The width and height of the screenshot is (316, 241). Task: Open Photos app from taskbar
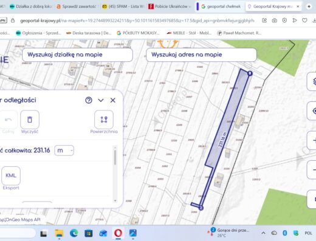click(x=133, y=234)
